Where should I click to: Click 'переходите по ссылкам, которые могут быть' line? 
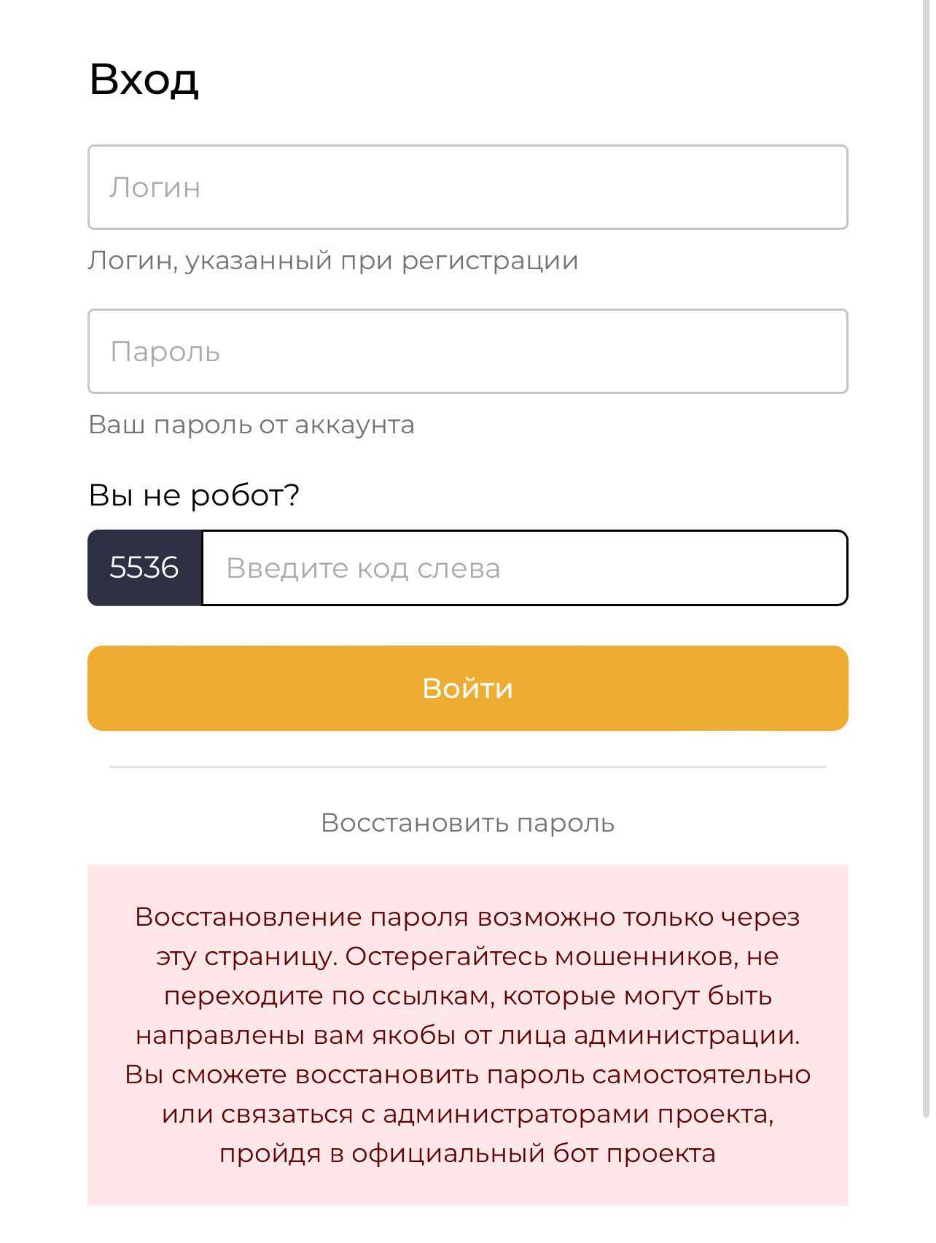467,996
